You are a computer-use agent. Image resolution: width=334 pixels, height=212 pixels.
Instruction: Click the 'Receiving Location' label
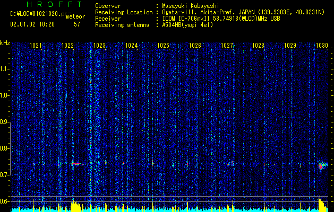tap(124, 12)
